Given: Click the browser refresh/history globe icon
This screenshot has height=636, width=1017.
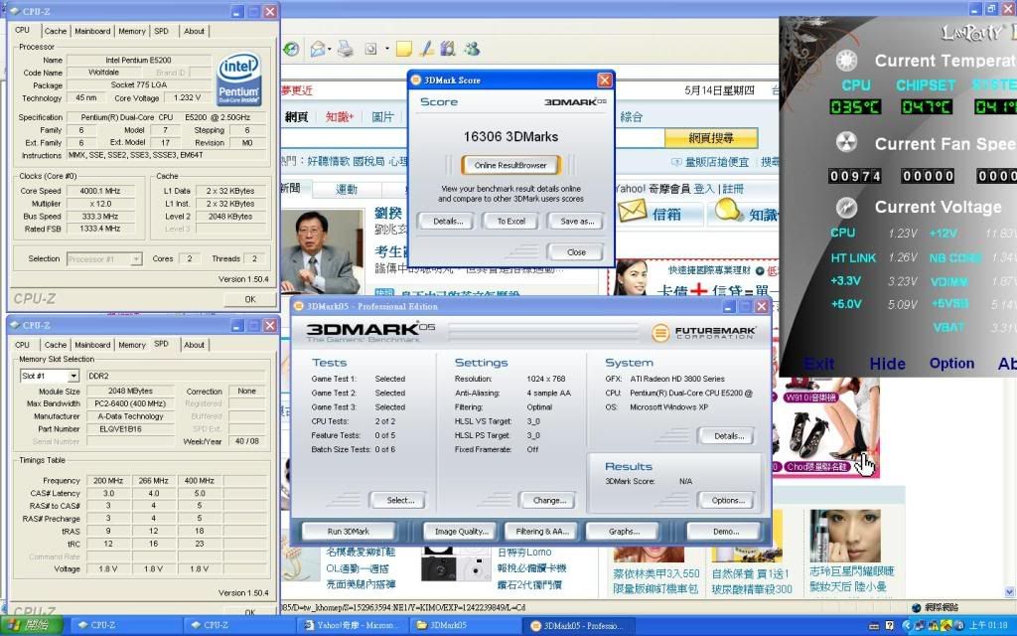Looking at the screenshot, I should click(291, 49).
